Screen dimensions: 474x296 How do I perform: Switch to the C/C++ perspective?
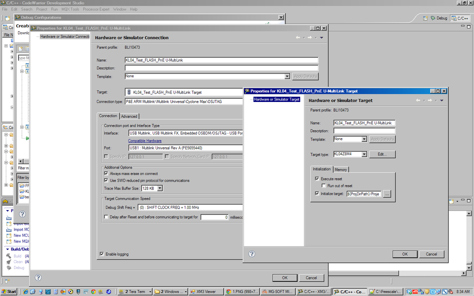460,18
